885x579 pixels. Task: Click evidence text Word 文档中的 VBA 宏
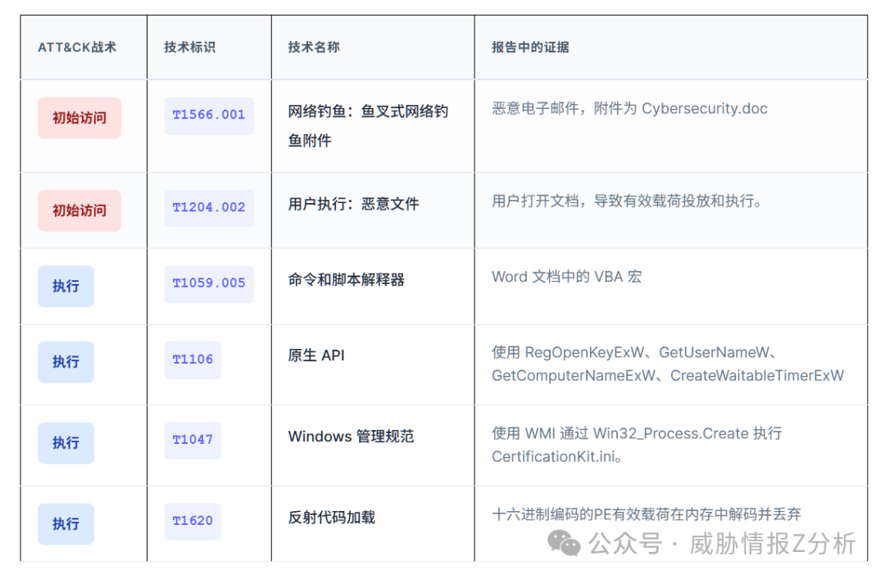pyautogui.click(x=567, y=277)
